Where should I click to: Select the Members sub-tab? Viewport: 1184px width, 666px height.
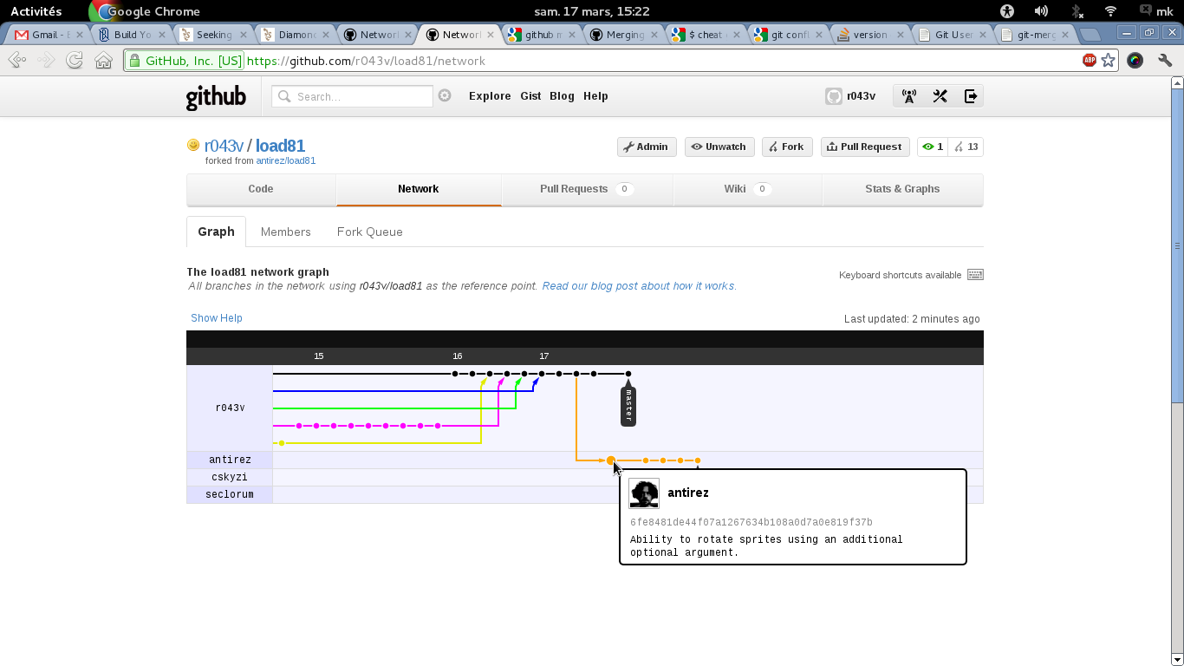pyautogui.click(x=285, y=232)
